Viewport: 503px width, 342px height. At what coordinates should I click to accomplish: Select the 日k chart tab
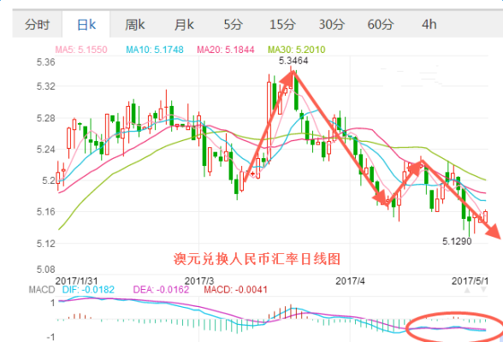tap(86, 25)
